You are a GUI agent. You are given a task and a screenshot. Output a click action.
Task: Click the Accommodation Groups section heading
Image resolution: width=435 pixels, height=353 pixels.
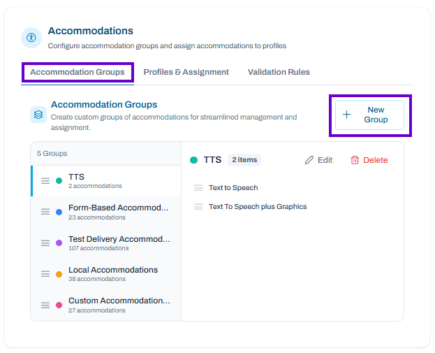(104, 104)
